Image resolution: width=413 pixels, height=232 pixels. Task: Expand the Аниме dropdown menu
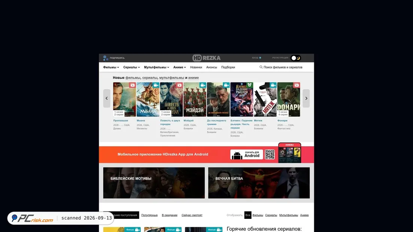tap(179, 67)
